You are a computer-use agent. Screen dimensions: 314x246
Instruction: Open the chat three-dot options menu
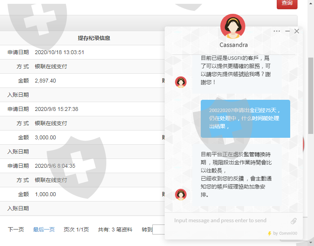(x=277, y=31)
